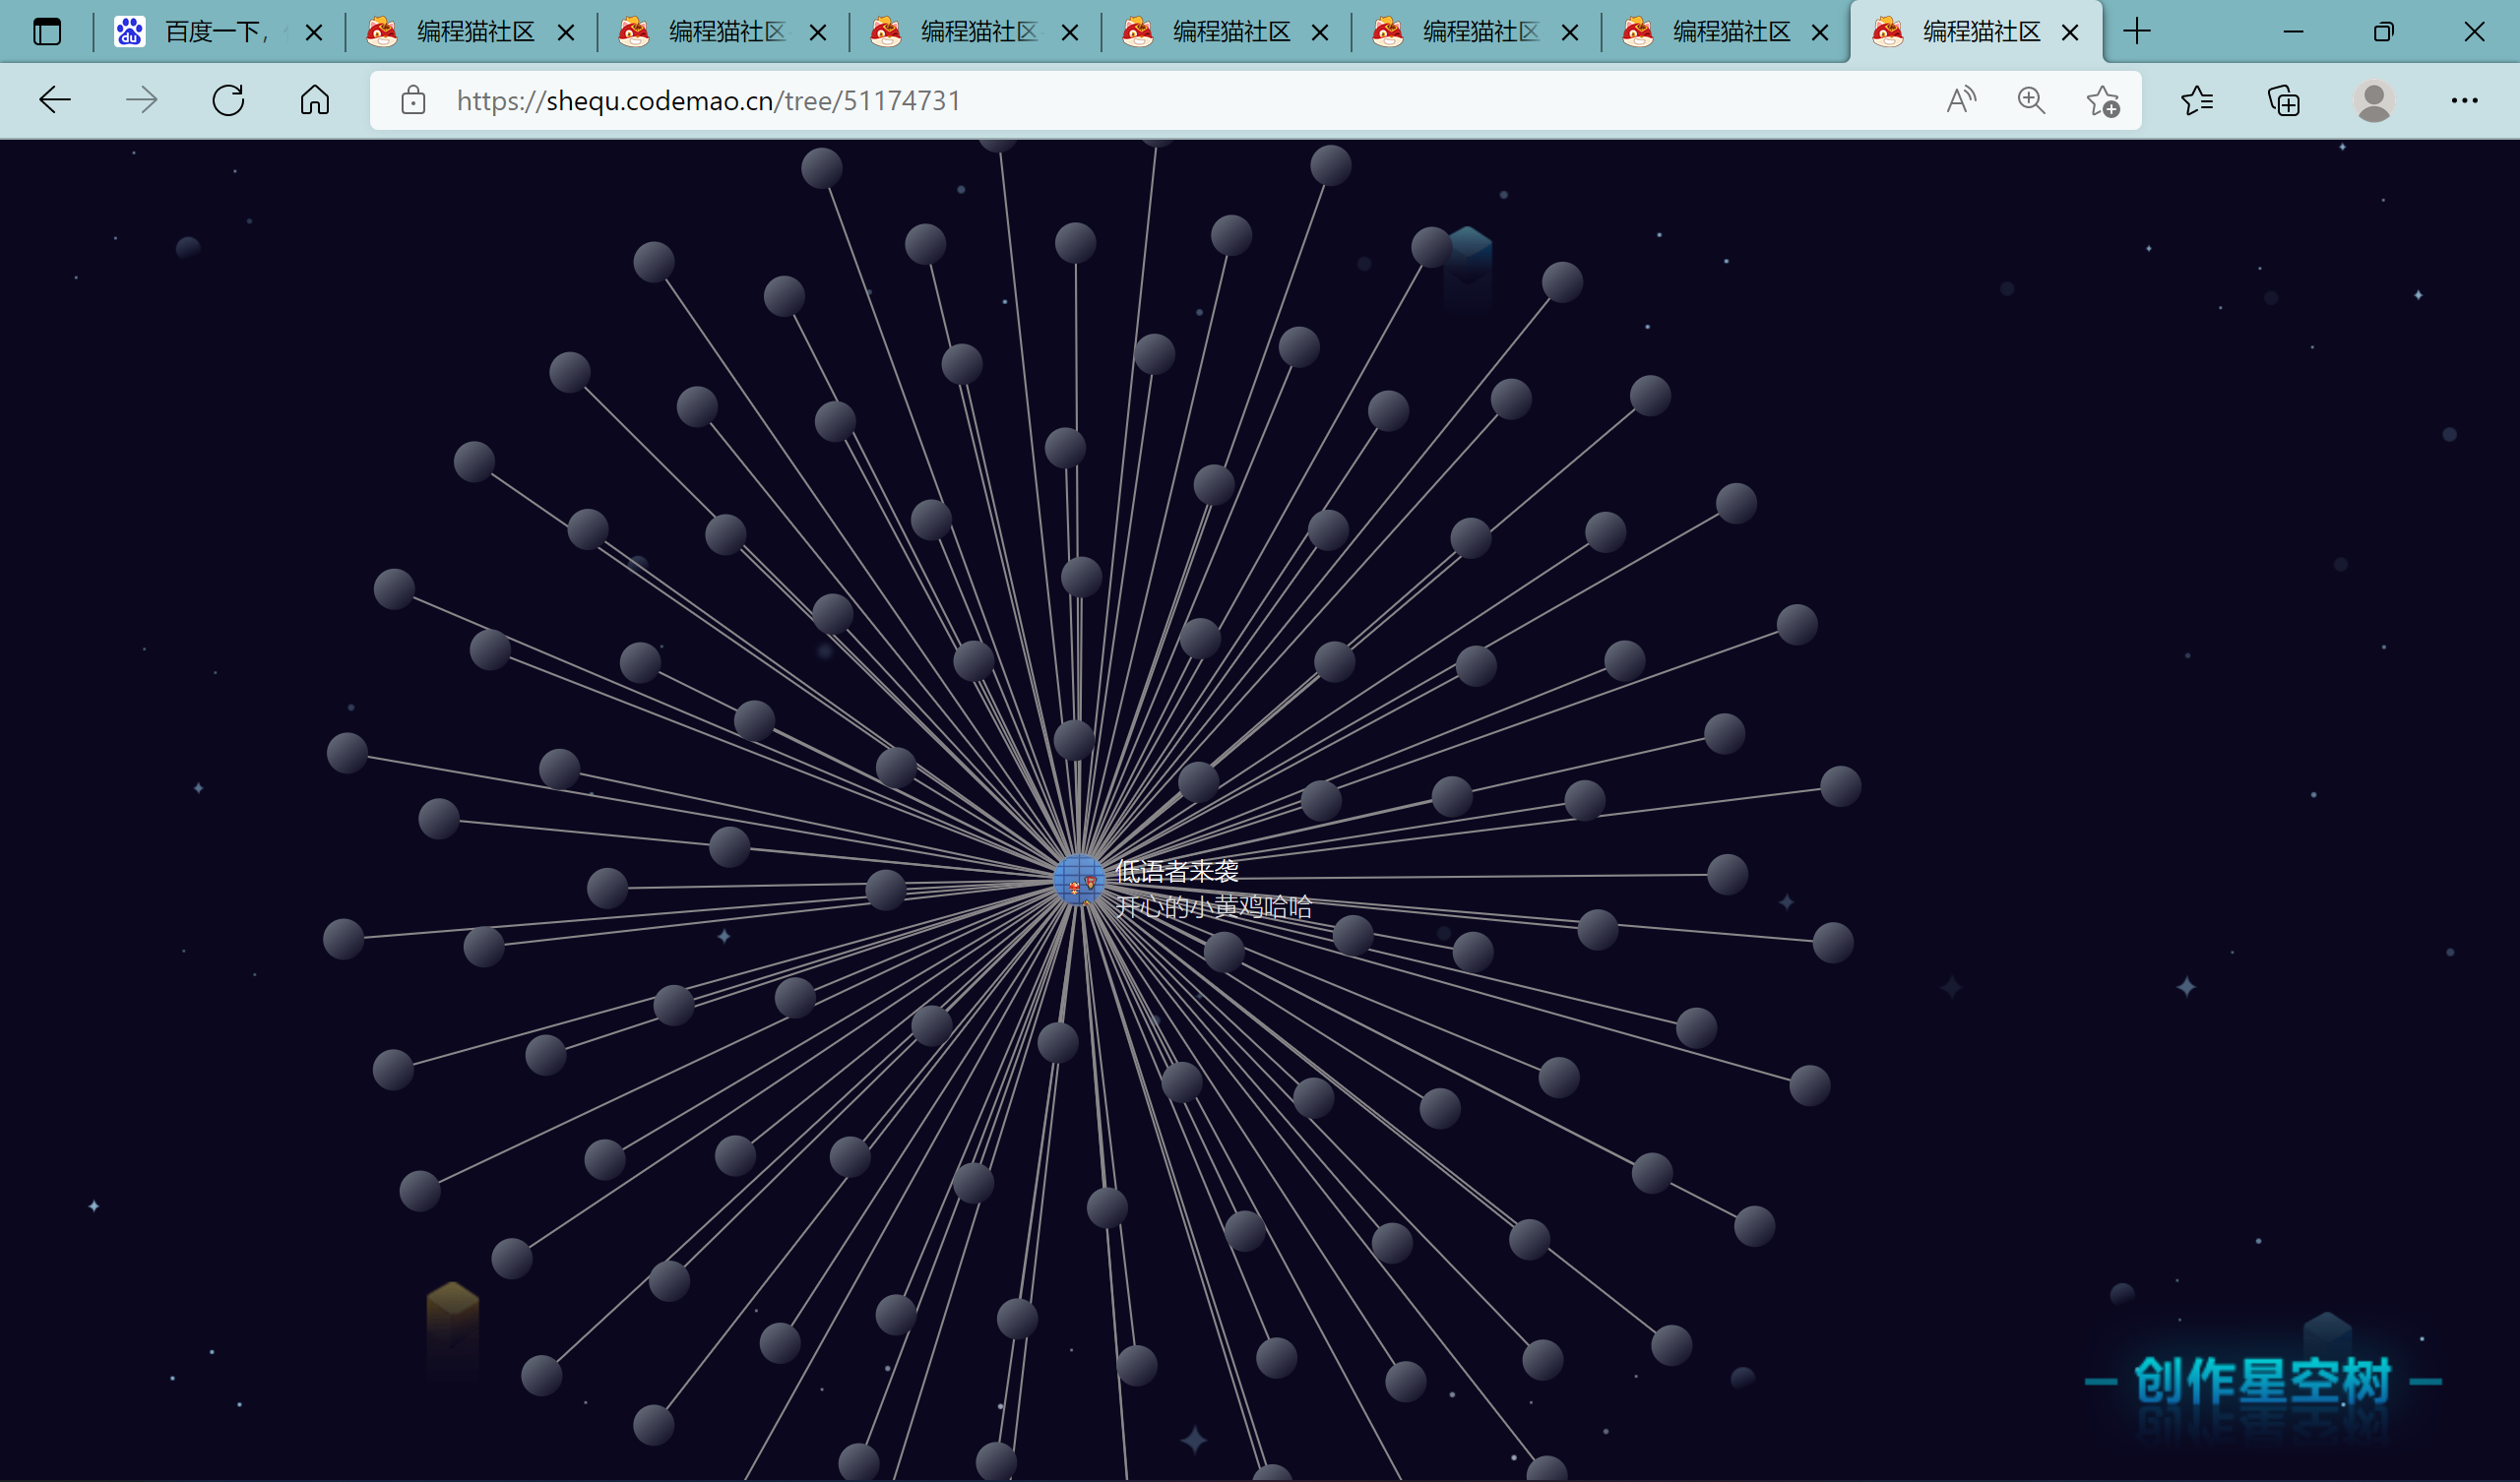Select the active 编程猫社区 tab
Screen dimensions: 2520x1482
[1976, 32]
